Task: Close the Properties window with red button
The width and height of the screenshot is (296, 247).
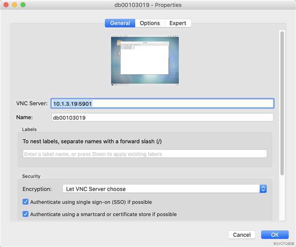Action: pyautogui.click(x=6, y=5)
